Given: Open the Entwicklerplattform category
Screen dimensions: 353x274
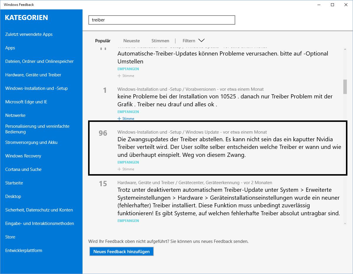Looking at the screenshot, I should coord(24,251).
